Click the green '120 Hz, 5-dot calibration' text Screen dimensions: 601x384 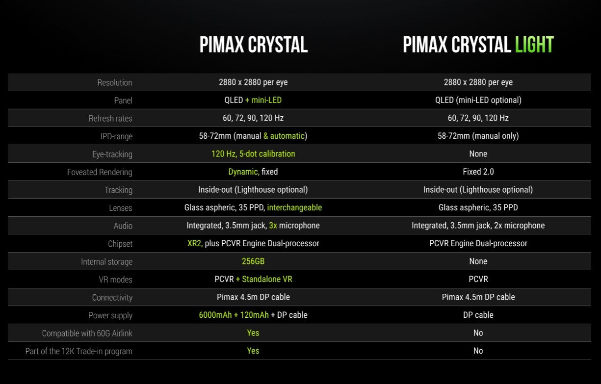pyautogui.click(x=253, y=154)
